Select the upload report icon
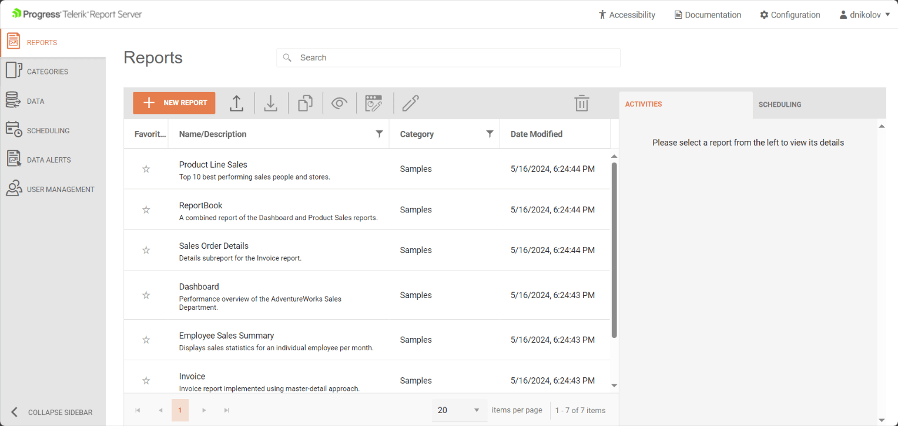The width and height of the screenshot is (898, 426). (236, 103)
